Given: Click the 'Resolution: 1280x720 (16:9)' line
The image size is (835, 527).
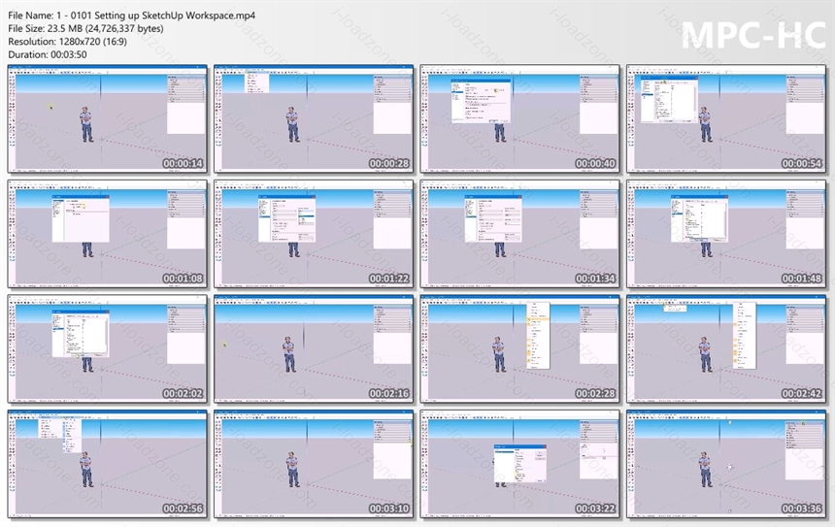Looking at the screenshot, I should point(68,42).
